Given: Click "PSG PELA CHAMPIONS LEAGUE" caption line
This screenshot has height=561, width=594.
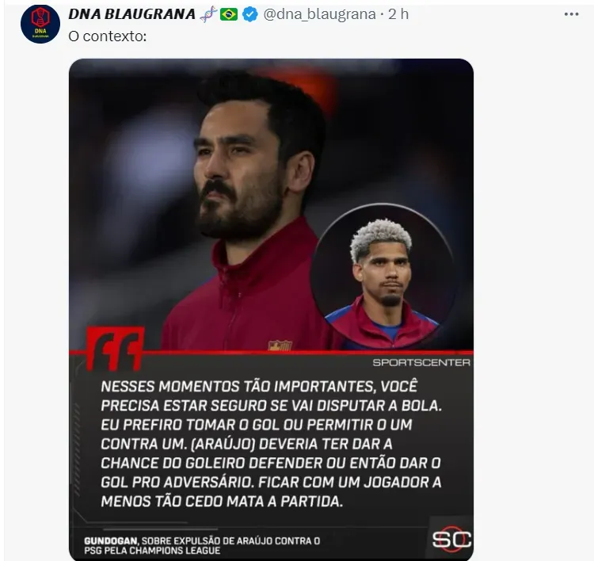Looking at the screenshot, I should point(152,551).
